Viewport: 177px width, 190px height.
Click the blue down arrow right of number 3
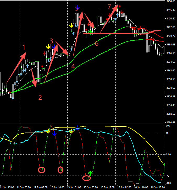click(x=54, y=47)
